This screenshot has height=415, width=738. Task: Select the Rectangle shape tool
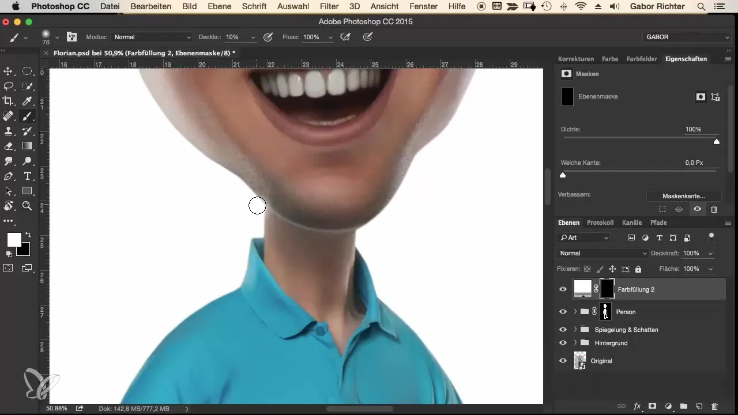pyautogui.click(x=27, y=191)
